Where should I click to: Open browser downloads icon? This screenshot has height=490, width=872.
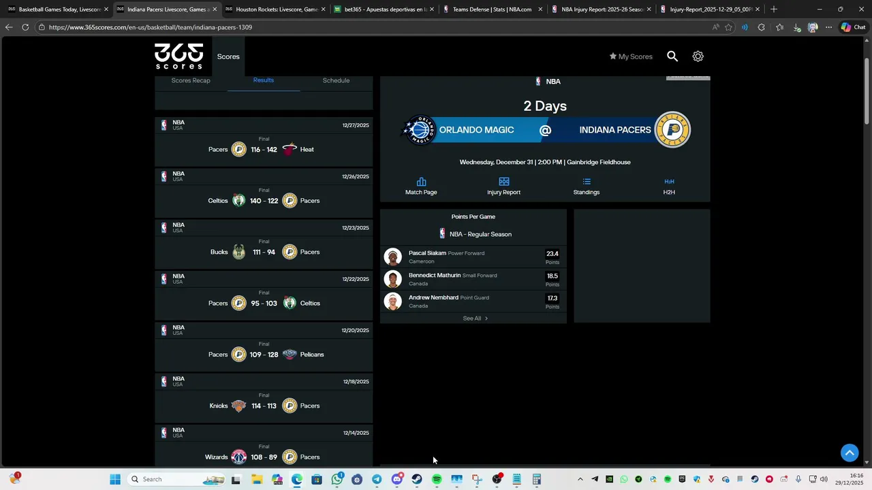pyautogui.click(x=796, y=27)
